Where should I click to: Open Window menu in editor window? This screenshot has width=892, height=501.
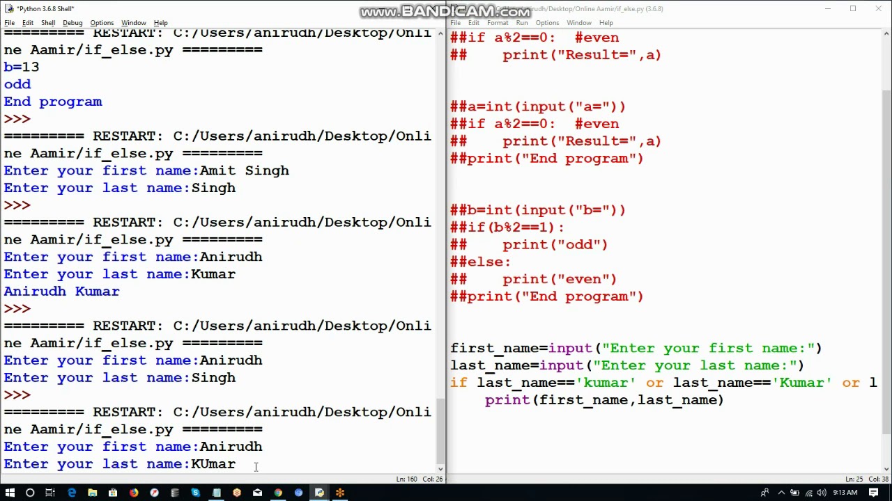(579, 23)
